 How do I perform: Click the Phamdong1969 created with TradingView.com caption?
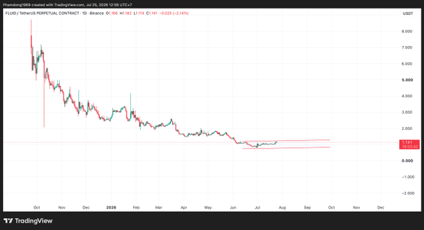point(67,5)
